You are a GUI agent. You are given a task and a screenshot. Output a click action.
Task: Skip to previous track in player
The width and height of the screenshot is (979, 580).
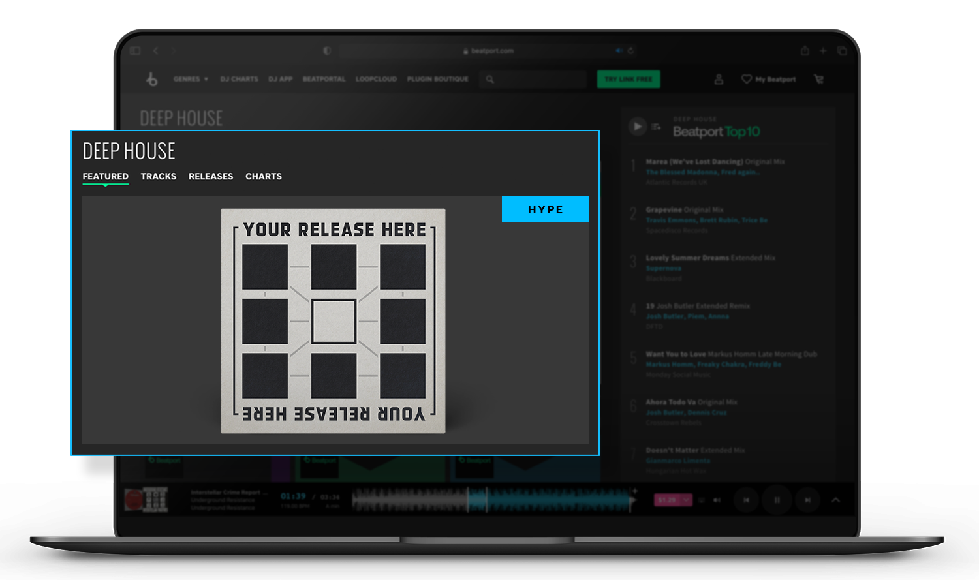click(x=746, y=500)
